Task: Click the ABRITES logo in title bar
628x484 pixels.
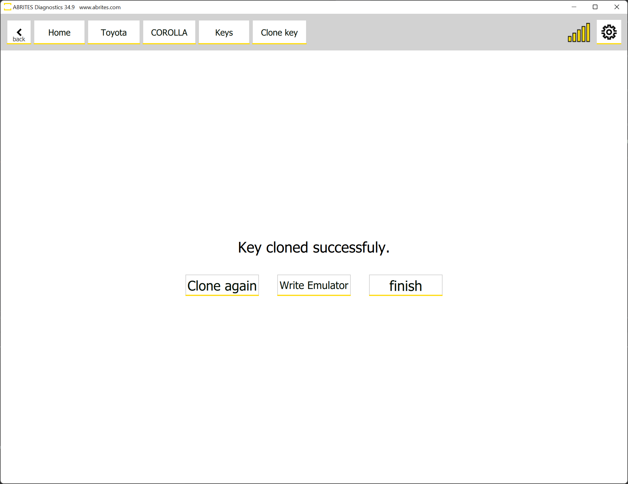Action: click(7, 7)
